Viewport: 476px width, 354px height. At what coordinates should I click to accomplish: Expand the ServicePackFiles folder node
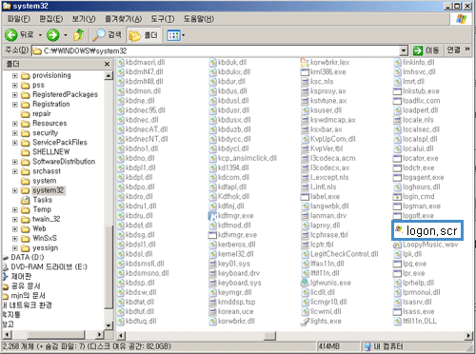[15, 143]
